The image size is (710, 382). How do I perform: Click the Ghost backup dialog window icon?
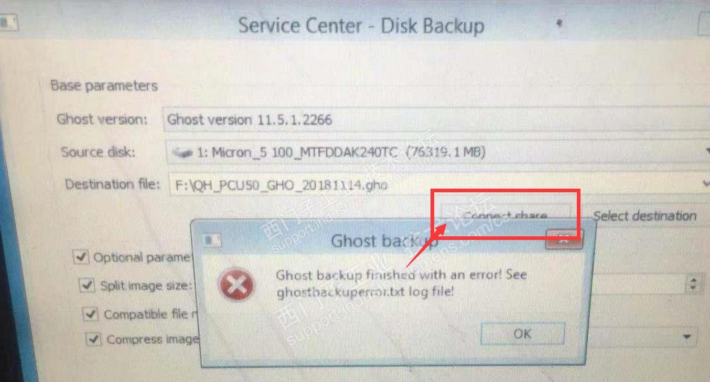click(x=213, y=241)
